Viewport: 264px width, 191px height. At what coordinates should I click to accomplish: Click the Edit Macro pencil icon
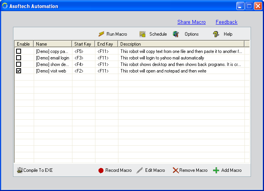coord(140,170)
